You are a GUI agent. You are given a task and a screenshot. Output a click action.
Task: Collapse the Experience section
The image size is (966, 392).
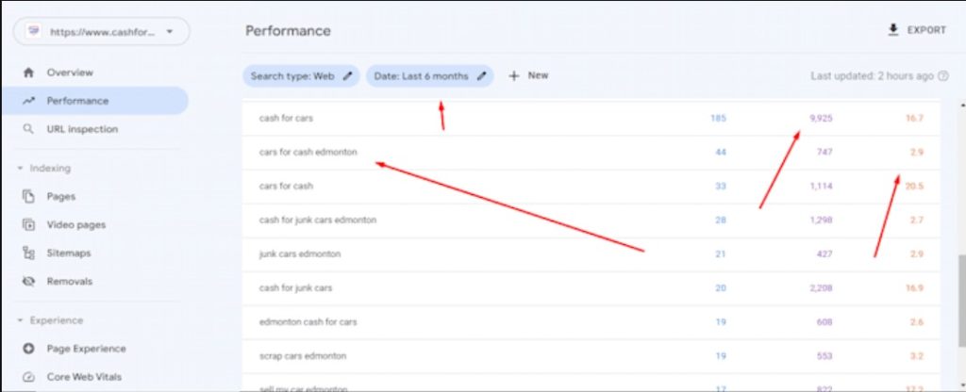pos(21,320)
